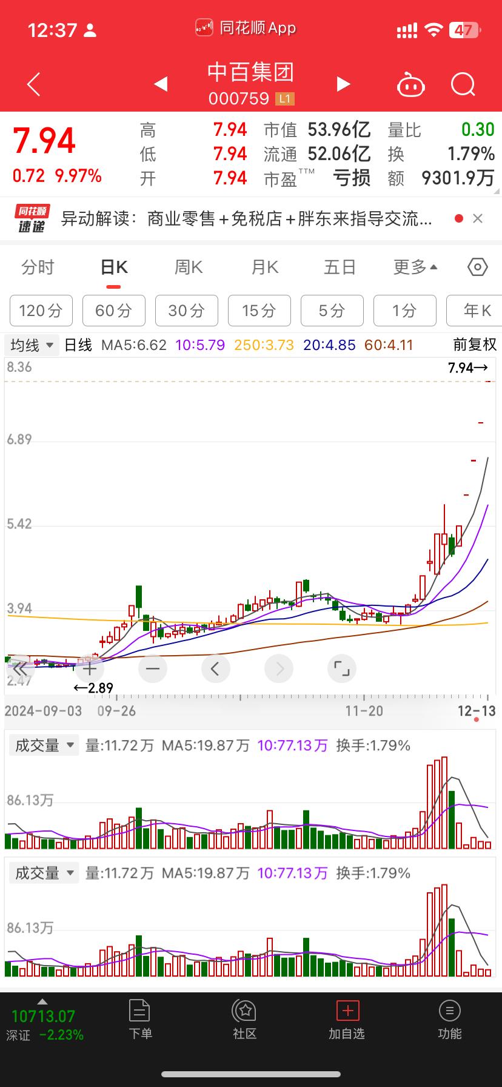This screenshot has width=502, height=1087.
Task: Go back with the left chevron
Action: tap(34, 84)
